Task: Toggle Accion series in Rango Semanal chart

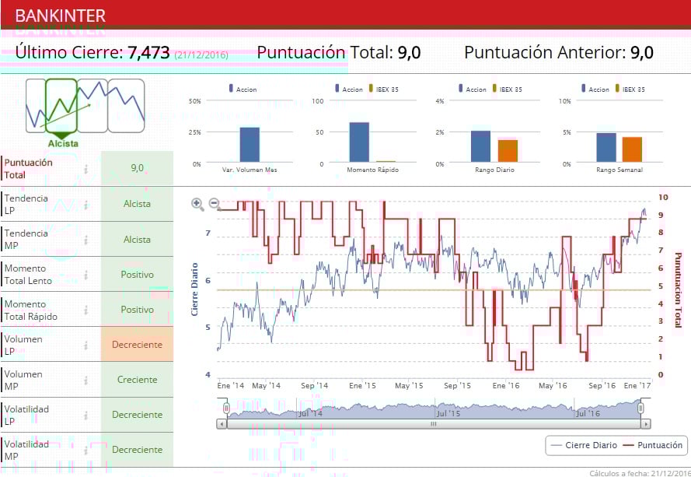Action: click(x=595, y=89)
